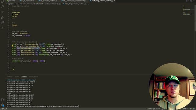Click Intro to Programming with Python breadcrumb

pos(30,4)
